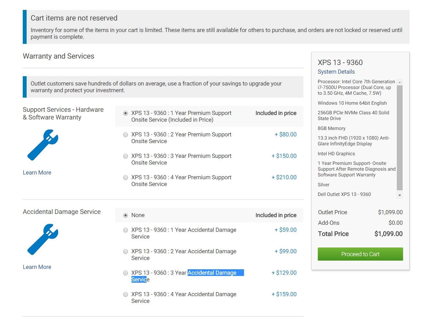Screen dimensions: 439x324
Task: Click the + $210.00 price text
Action: tap(284, 177)
